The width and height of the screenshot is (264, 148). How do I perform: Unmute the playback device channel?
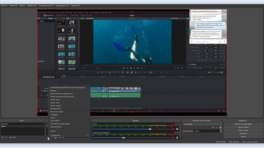(173, 138)
